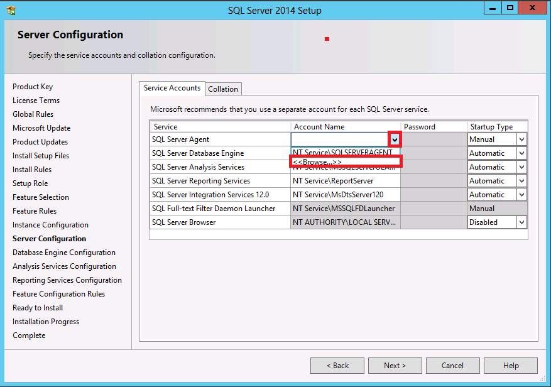Select SQL Server Integration Services 12.0 label

click(x=210, y=195)
